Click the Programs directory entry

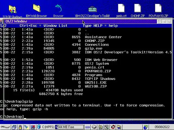pyautogui.click(x=94, y=75)
